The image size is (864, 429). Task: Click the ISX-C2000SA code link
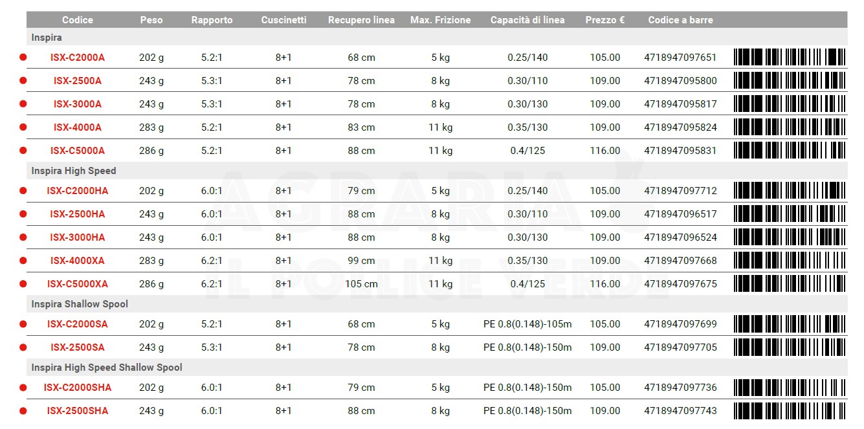tap(78, 324)
